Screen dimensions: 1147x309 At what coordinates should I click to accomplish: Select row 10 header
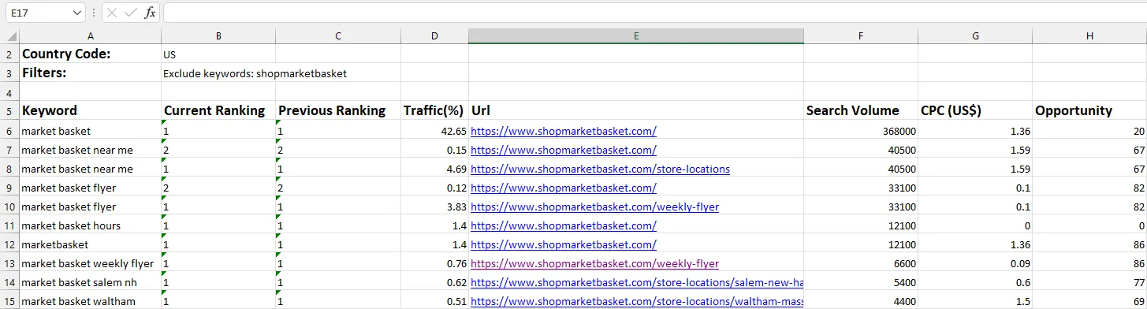9,207
